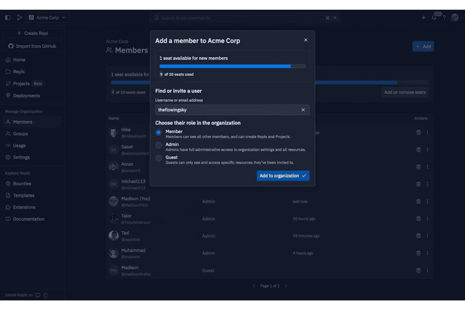This screenshot has height=310, width=465.
Task: Close the Add a member dialog
Action: (x=306, y=40)
